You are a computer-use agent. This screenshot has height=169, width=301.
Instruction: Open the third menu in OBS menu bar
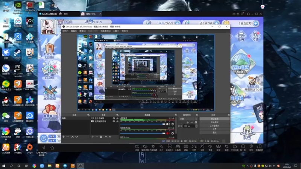[x=82, y=31]
